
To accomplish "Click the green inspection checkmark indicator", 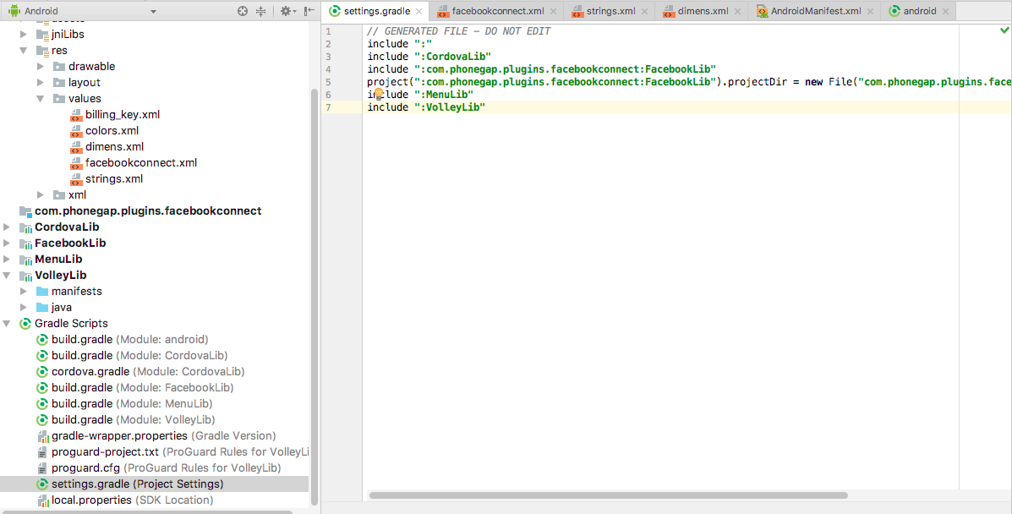I will (1004, 30).
